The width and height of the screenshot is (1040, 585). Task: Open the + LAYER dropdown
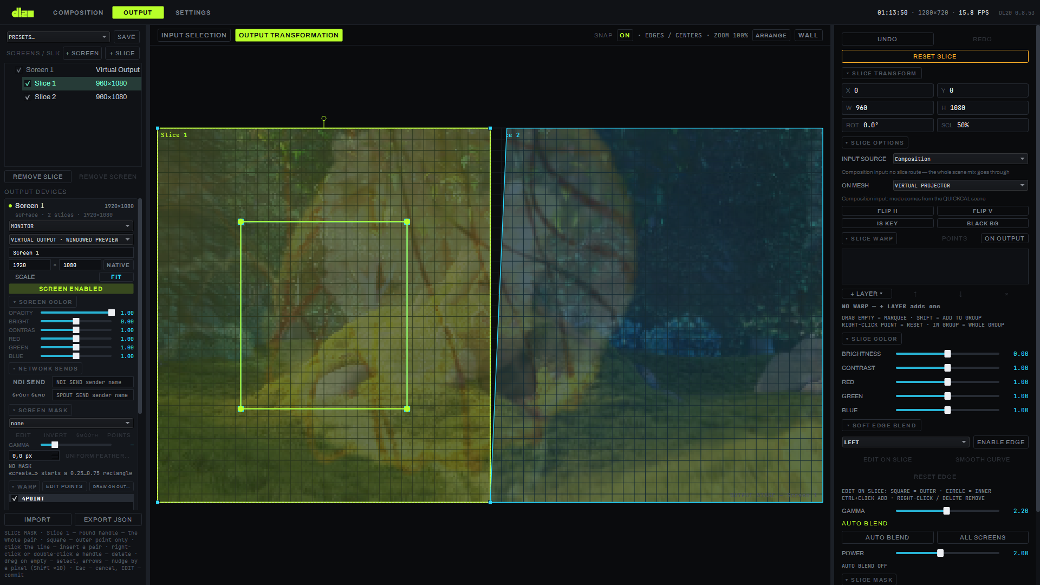coord(867,294)
